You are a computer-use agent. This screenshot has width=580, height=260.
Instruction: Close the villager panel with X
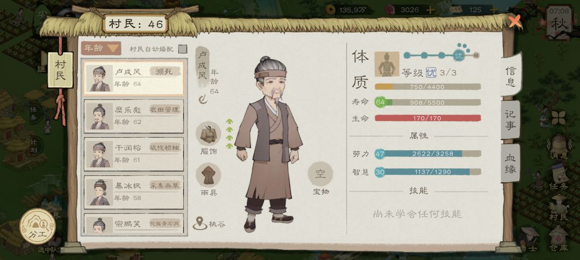(514, 21)
